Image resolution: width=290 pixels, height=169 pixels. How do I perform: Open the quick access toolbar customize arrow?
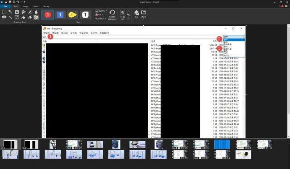click(x=24, y=2)
